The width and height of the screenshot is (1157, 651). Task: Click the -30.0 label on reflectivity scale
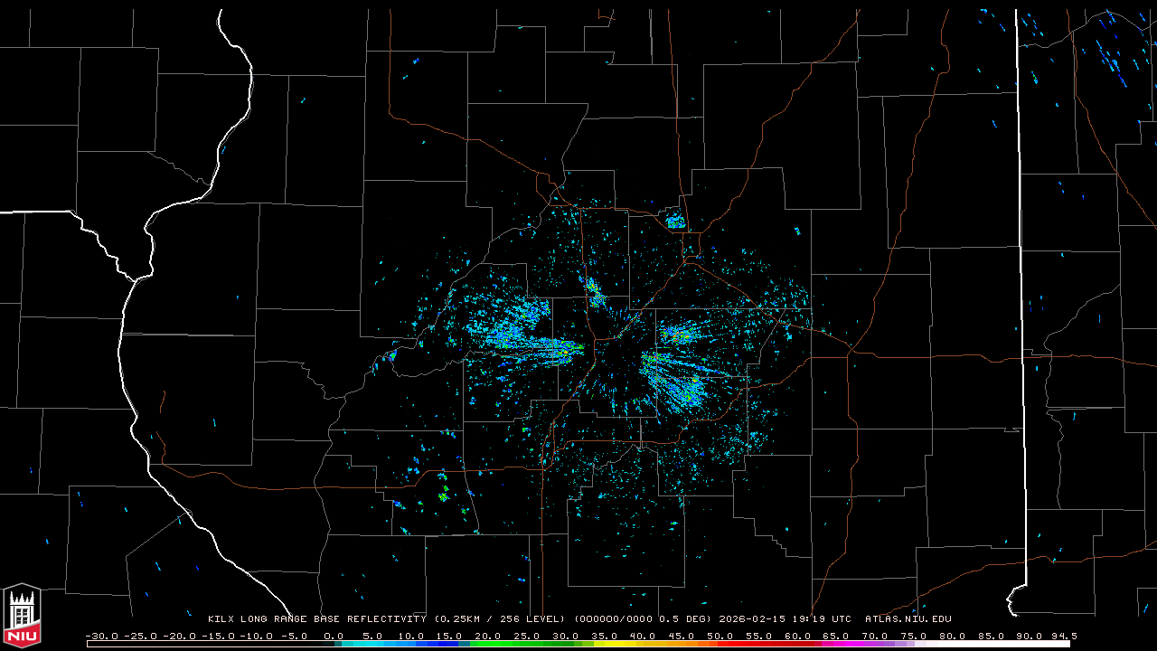click(102, 636)
